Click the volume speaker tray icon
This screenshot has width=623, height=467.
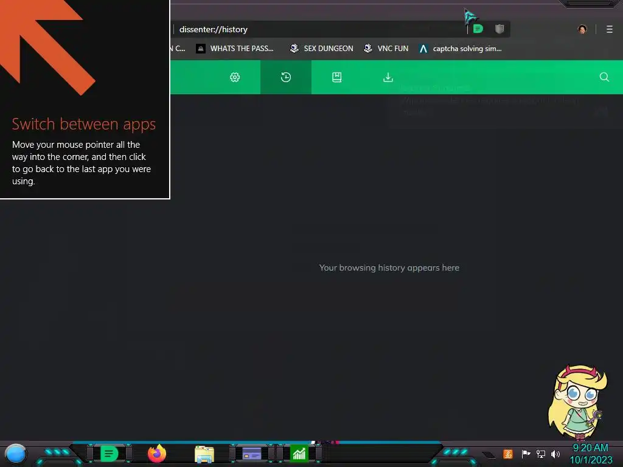click(555, 454)
